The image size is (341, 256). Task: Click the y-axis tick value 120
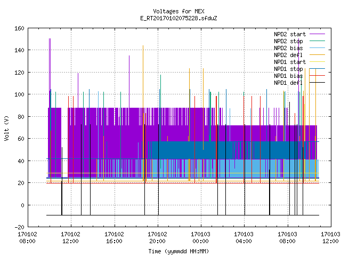(19, 73)
